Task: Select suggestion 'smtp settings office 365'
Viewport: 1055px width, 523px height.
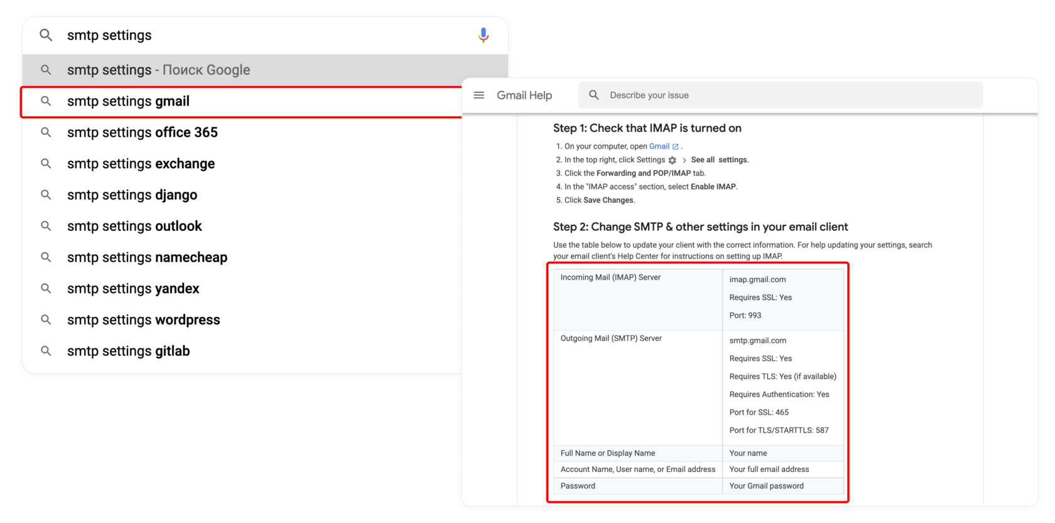Action: (242, 132)
